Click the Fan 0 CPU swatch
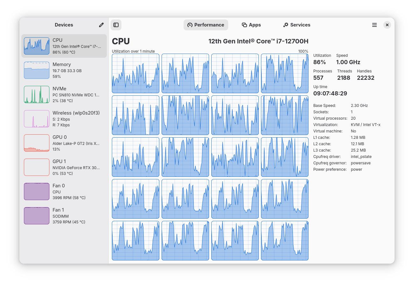The image size is (414, 285). click(37, 191)
